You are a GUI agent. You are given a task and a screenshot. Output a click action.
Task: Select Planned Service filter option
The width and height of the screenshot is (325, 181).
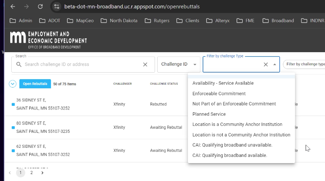coord(209,114)
